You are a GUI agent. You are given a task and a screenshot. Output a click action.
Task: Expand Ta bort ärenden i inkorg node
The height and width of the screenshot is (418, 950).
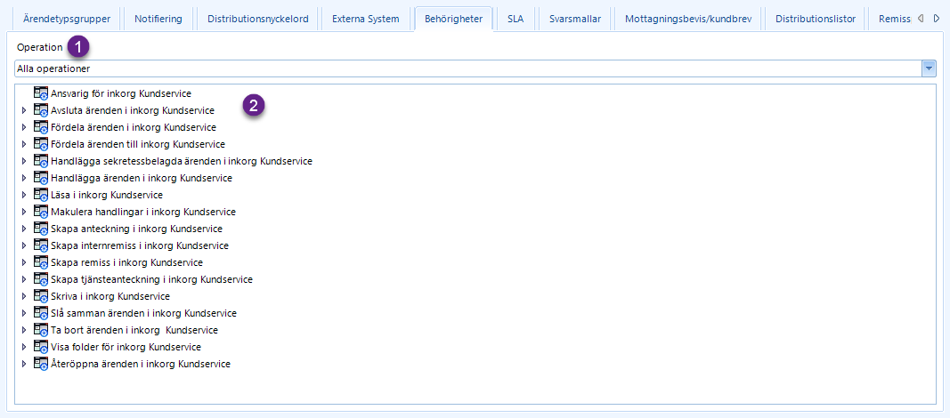click(24, 331)
